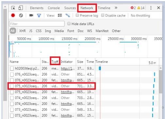The width and height of the screenshot is (165, 119).
Task: Sort by the Name column header
Action: (x=25, y=62)
